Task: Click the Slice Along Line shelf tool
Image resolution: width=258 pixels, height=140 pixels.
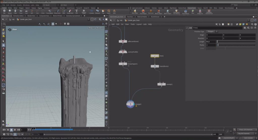Action: tap(200, 12)
